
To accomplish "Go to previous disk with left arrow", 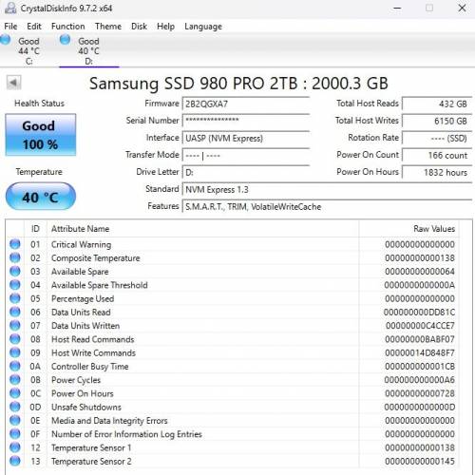I will coord(13,83).
